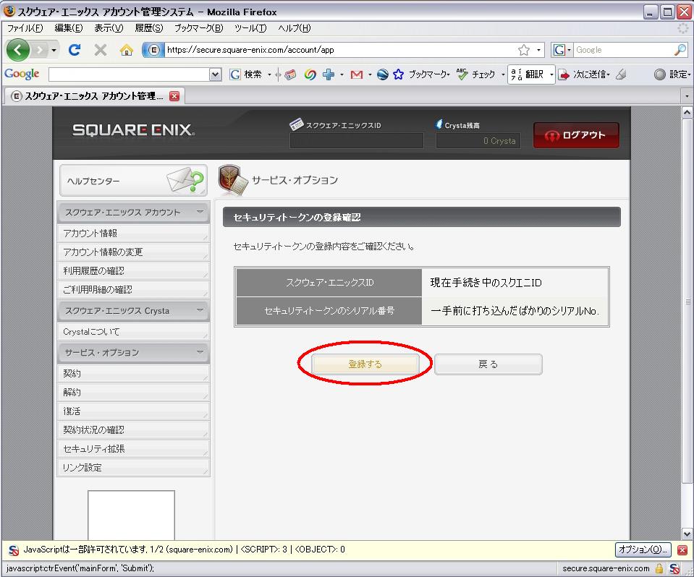
Task: Open the 復活 sidebar link
Action: point(133,411)
